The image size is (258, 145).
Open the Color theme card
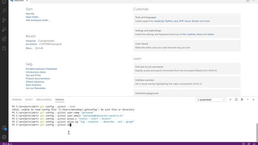[x=187, y=46]
